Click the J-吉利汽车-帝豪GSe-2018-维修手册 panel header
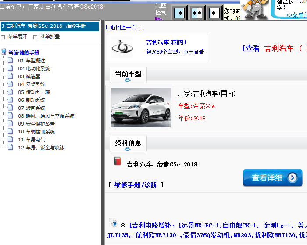307x245 pixels. click(x=50, y=26)
